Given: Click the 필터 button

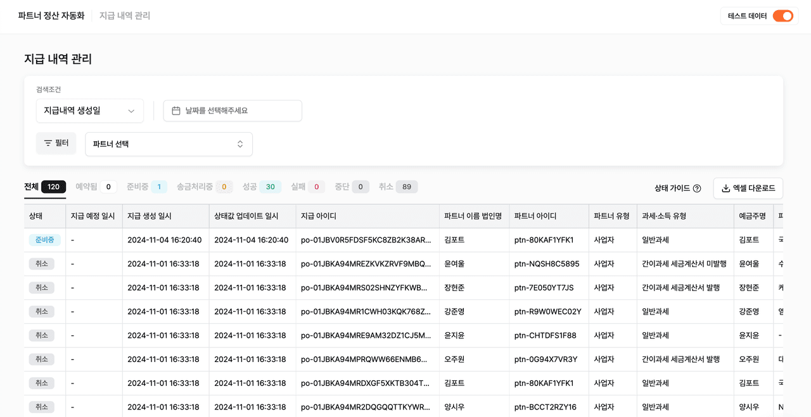Looking at the screenshot, I should 56,143.
